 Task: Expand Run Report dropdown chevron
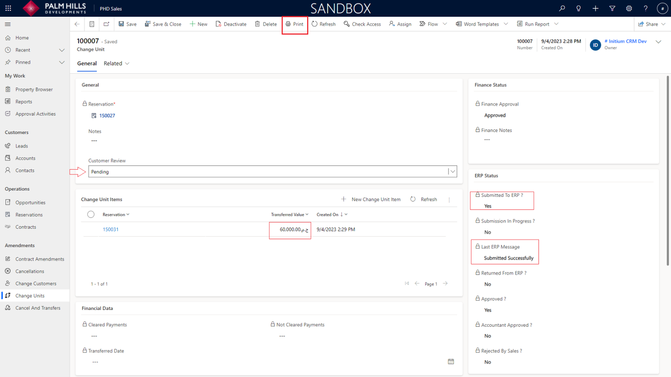556,24
